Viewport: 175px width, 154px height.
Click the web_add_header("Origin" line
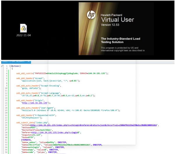coord(30,101)
